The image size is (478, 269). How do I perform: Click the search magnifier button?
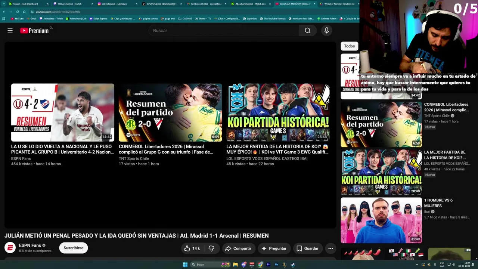click(307, 31)
